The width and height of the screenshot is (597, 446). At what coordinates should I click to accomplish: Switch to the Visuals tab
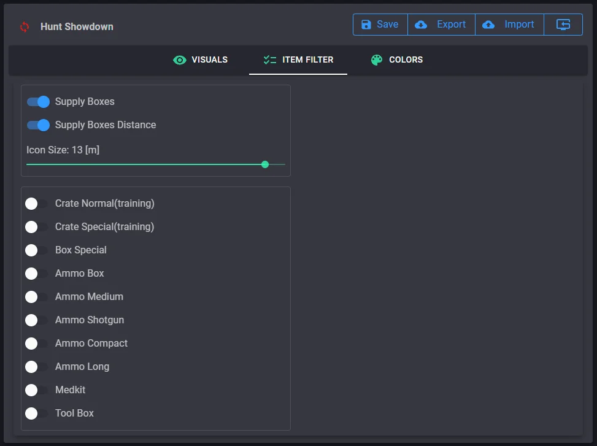click(x=201, y=60)
